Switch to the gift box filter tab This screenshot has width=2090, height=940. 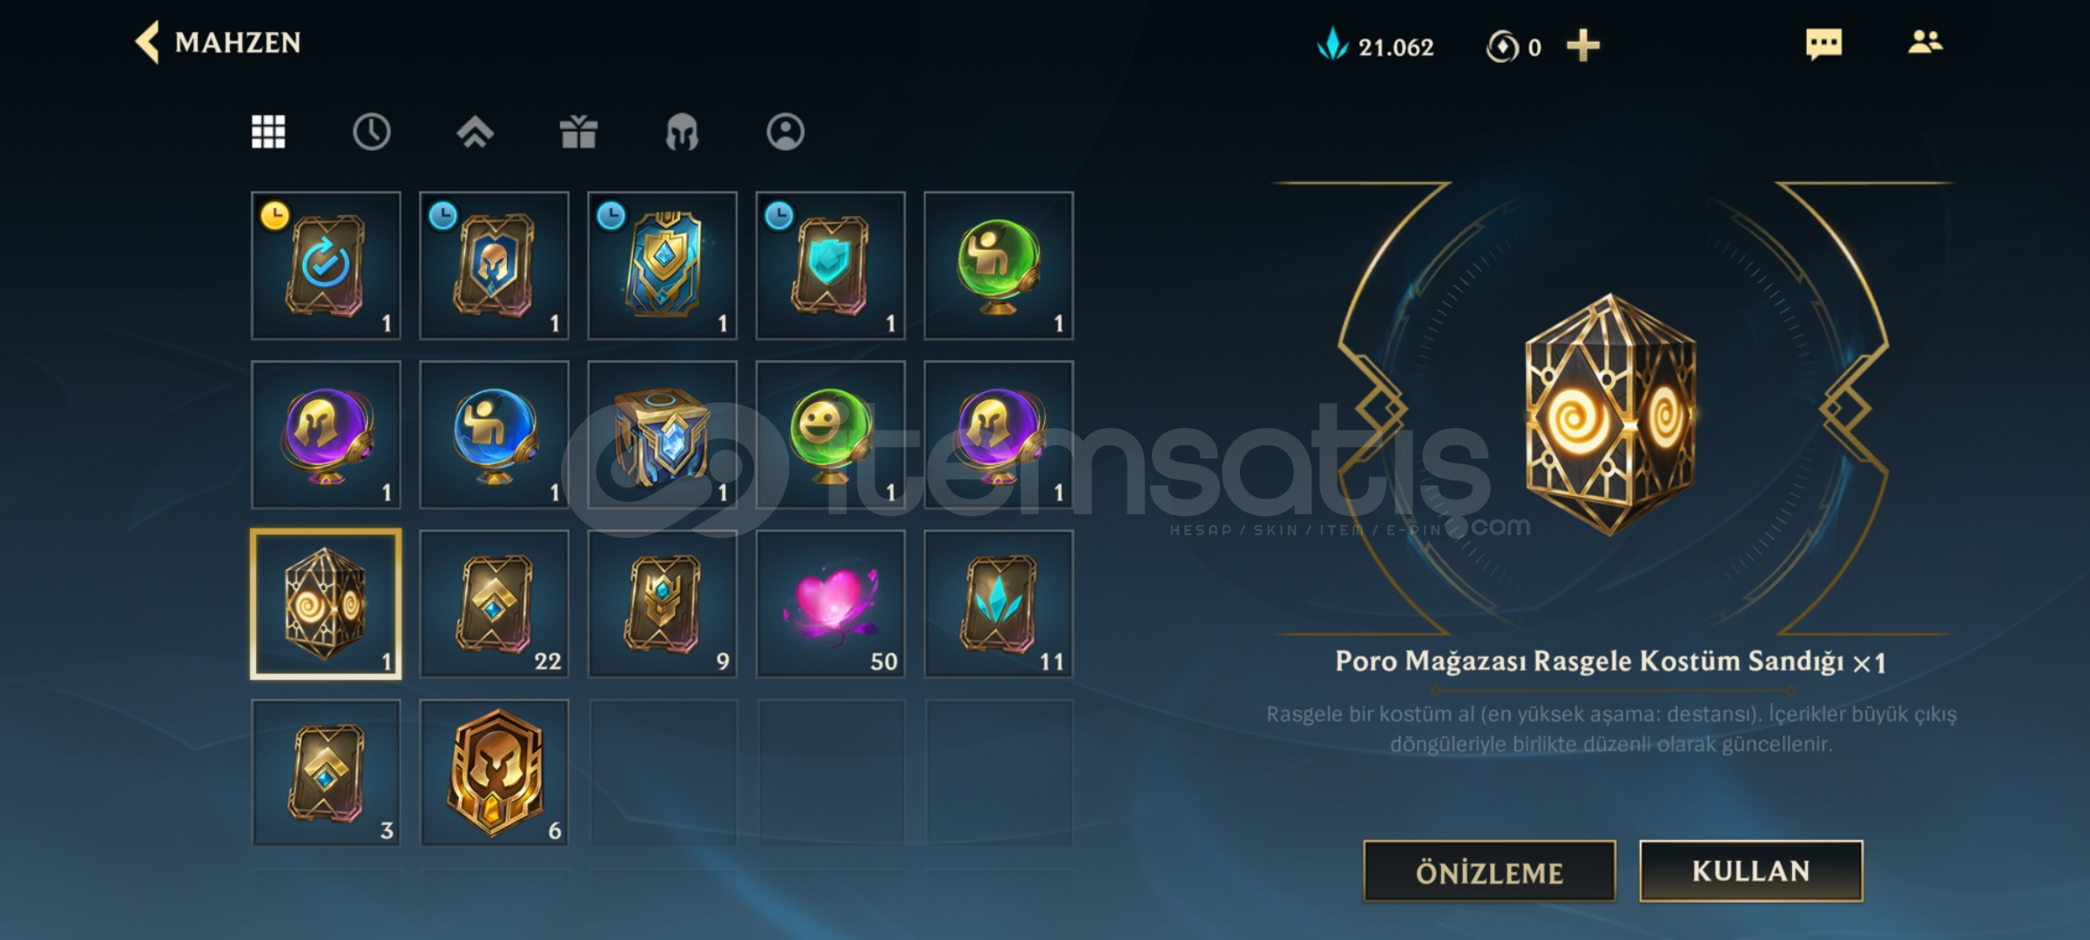(x=578, y=132)
